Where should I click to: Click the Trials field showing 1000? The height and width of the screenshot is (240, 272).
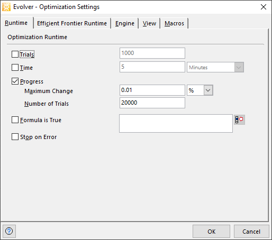pos(152,53)
